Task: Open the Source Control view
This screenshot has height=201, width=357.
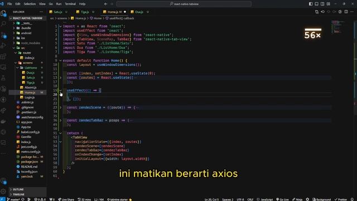Action: coord(3,35)
